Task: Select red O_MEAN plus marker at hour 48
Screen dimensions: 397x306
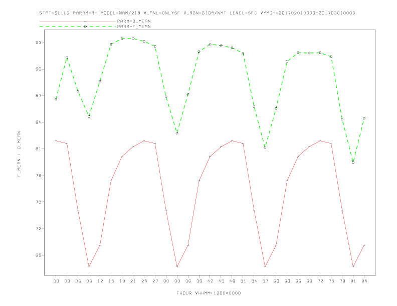Action: click(232, 141)
